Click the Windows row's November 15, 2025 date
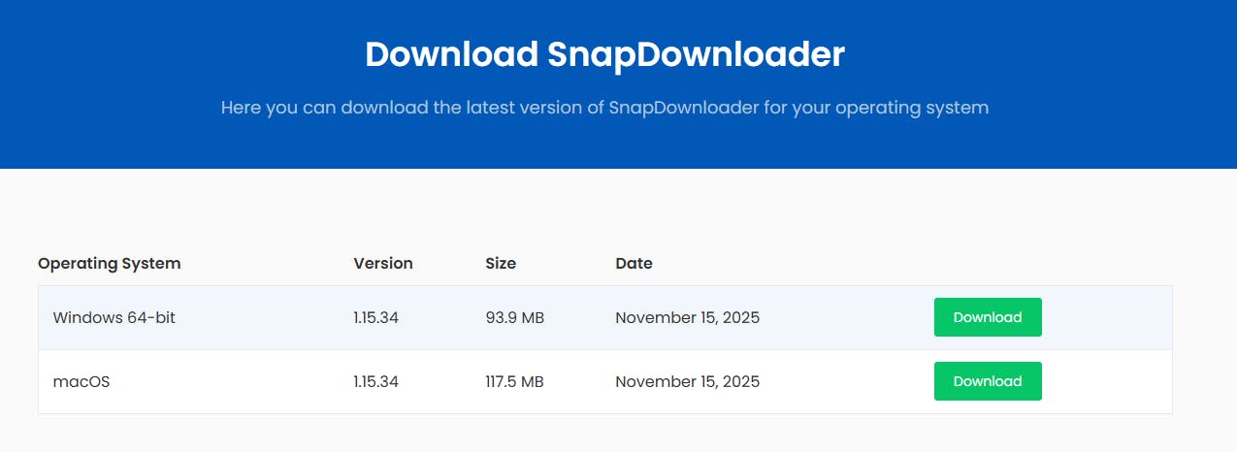Viewport: 1237px width, 452px height. coord(687,317)
